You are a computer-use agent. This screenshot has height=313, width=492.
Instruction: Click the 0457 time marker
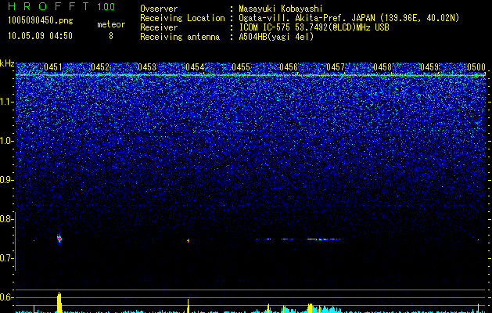point(336,67)
